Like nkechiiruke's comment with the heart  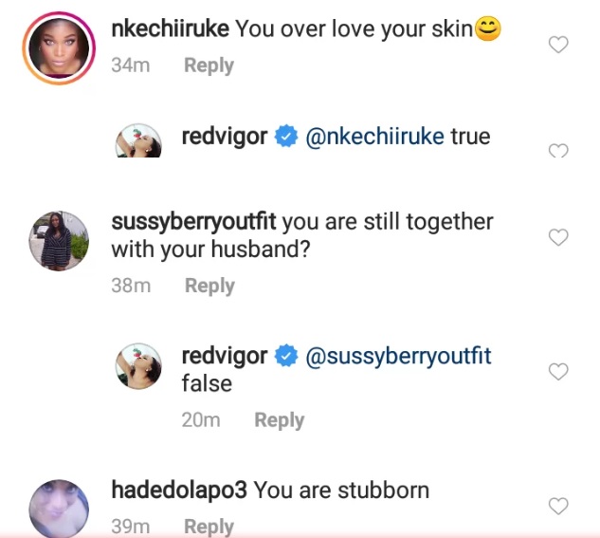point(559,45)
